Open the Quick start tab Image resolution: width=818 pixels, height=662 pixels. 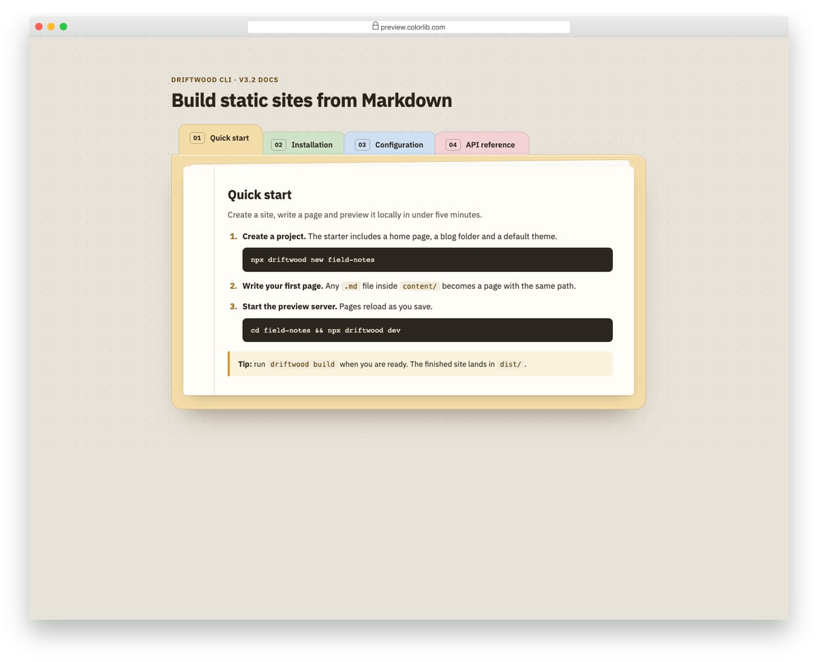220,138
